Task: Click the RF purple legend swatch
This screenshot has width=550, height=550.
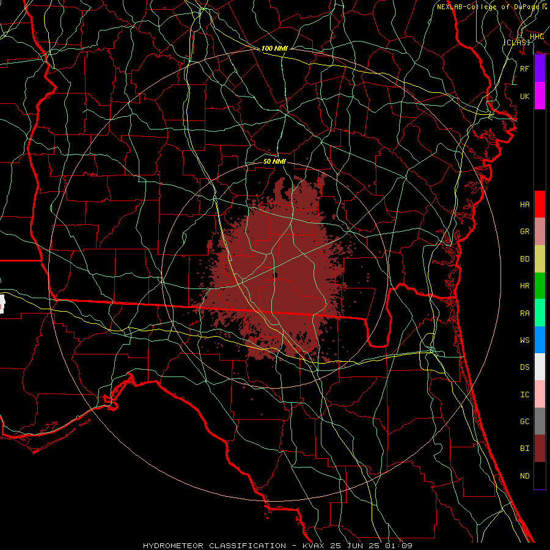Action: click(x=540, y=68)
